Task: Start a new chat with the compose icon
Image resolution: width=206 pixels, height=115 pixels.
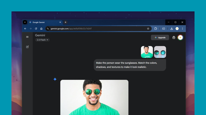Action: pyautogui.click(x=27, y=47)
